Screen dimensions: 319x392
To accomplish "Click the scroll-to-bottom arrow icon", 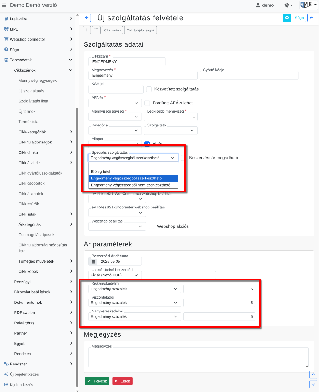I will [313, 384].
